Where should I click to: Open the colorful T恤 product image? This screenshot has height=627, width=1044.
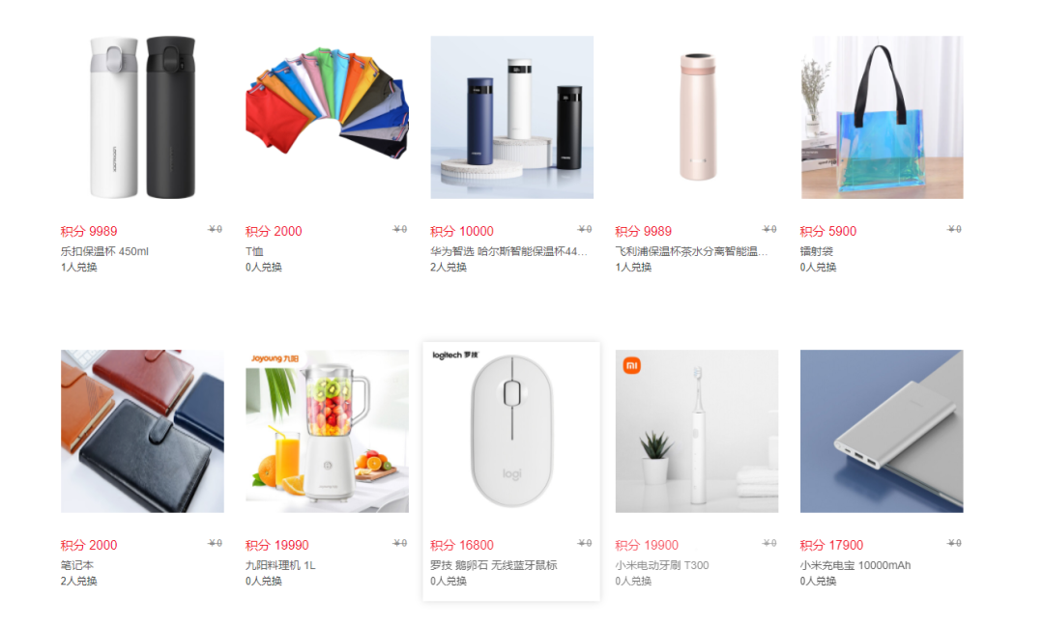pyautogui.click(x=327, y=117)
